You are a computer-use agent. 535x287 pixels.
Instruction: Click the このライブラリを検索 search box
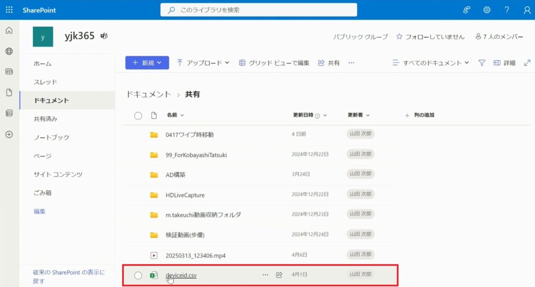tap(259, 10)
